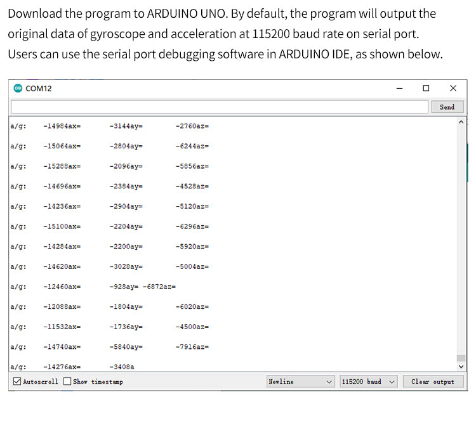Click the value -4528az= in the output
476x430 pixels.
click(x=192, y=186)
